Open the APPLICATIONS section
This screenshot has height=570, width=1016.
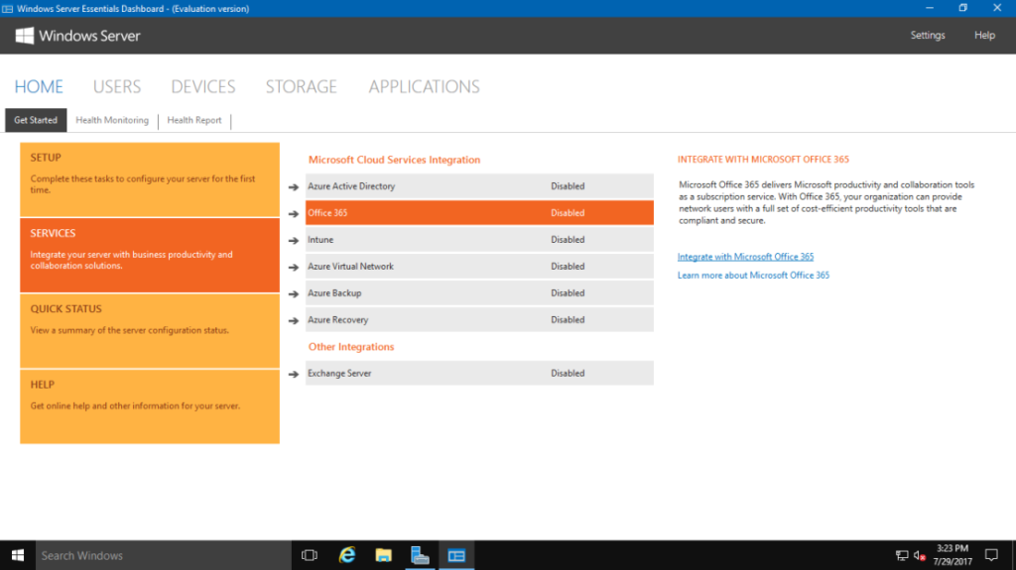coord(425,87)
